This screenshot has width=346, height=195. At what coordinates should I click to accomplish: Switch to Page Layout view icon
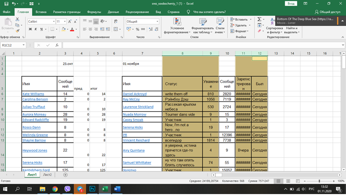[x=288, y=181]
